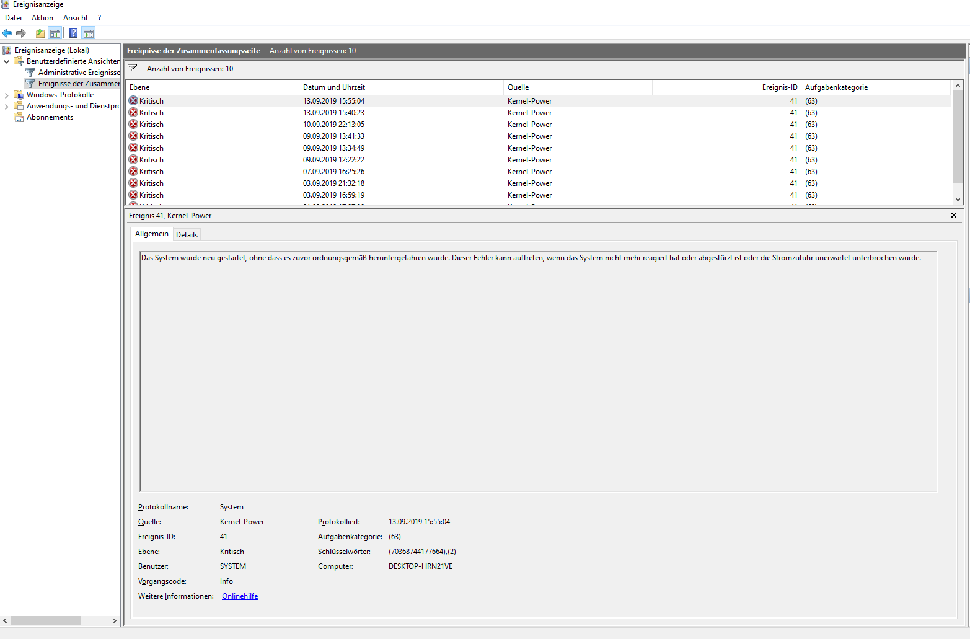This screenshot has height=639, width=970.
Task: Sort by Ereignis-ID column header
Action: pos(726,87)
